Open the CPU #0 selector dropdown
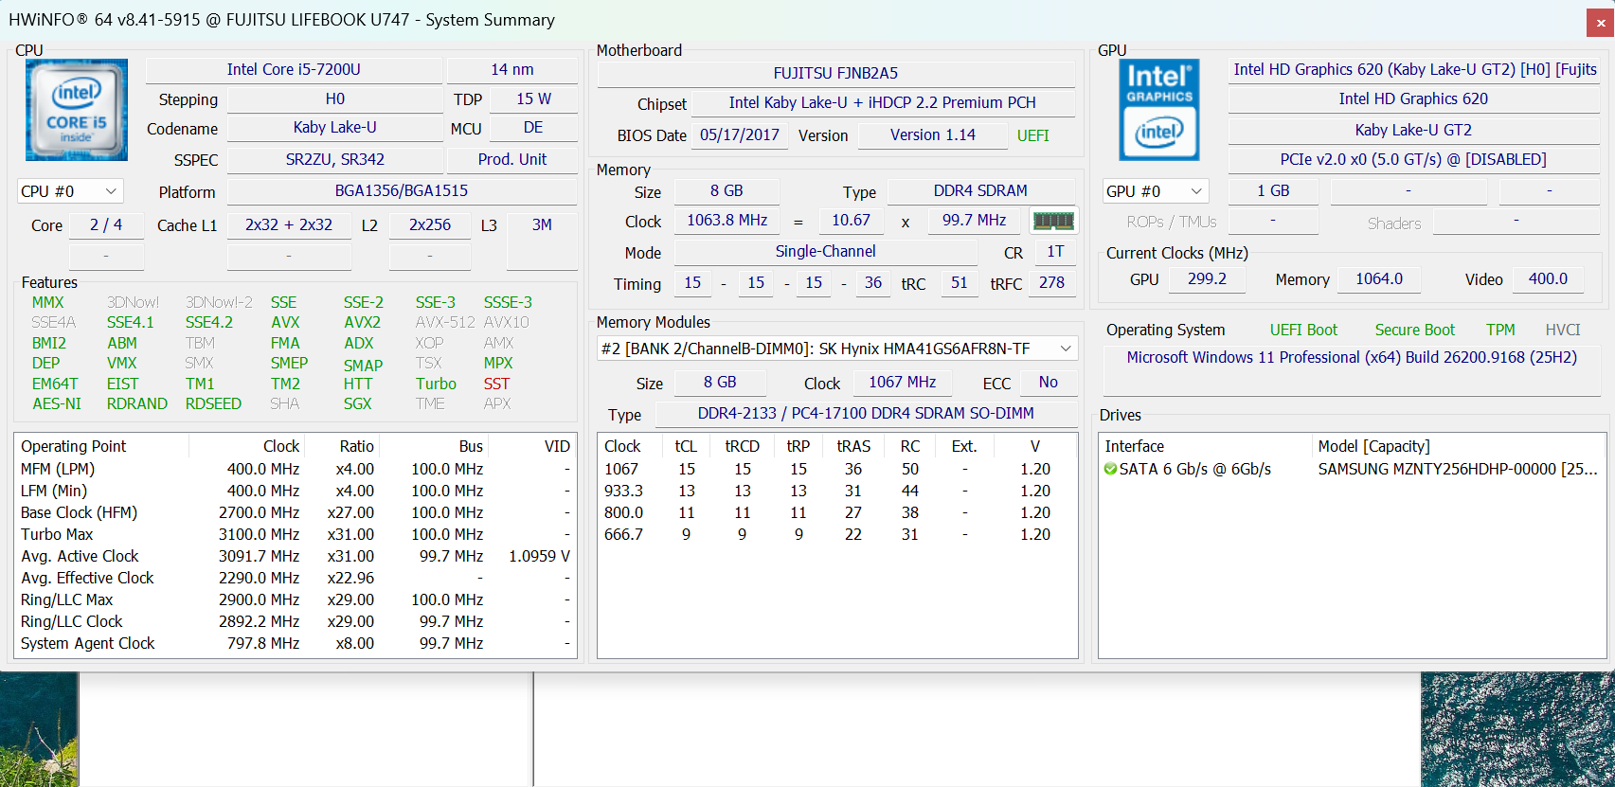 click(70, 191)
